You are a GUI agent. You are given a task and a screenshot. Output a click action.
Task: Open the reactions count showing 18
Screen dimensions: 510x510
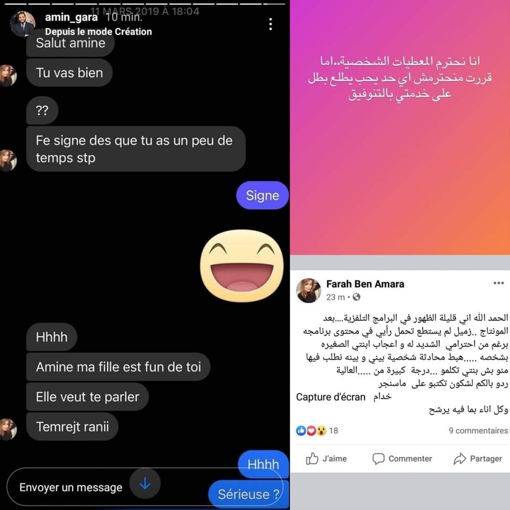click(333, 431)
